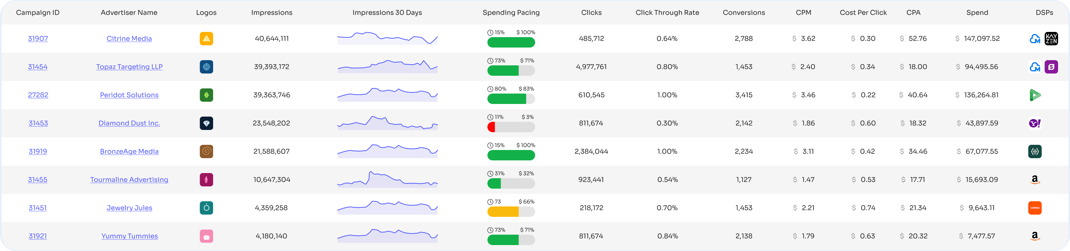
Task: Click the Yahoo DSP icon
Action: (x=1035, y=123)
